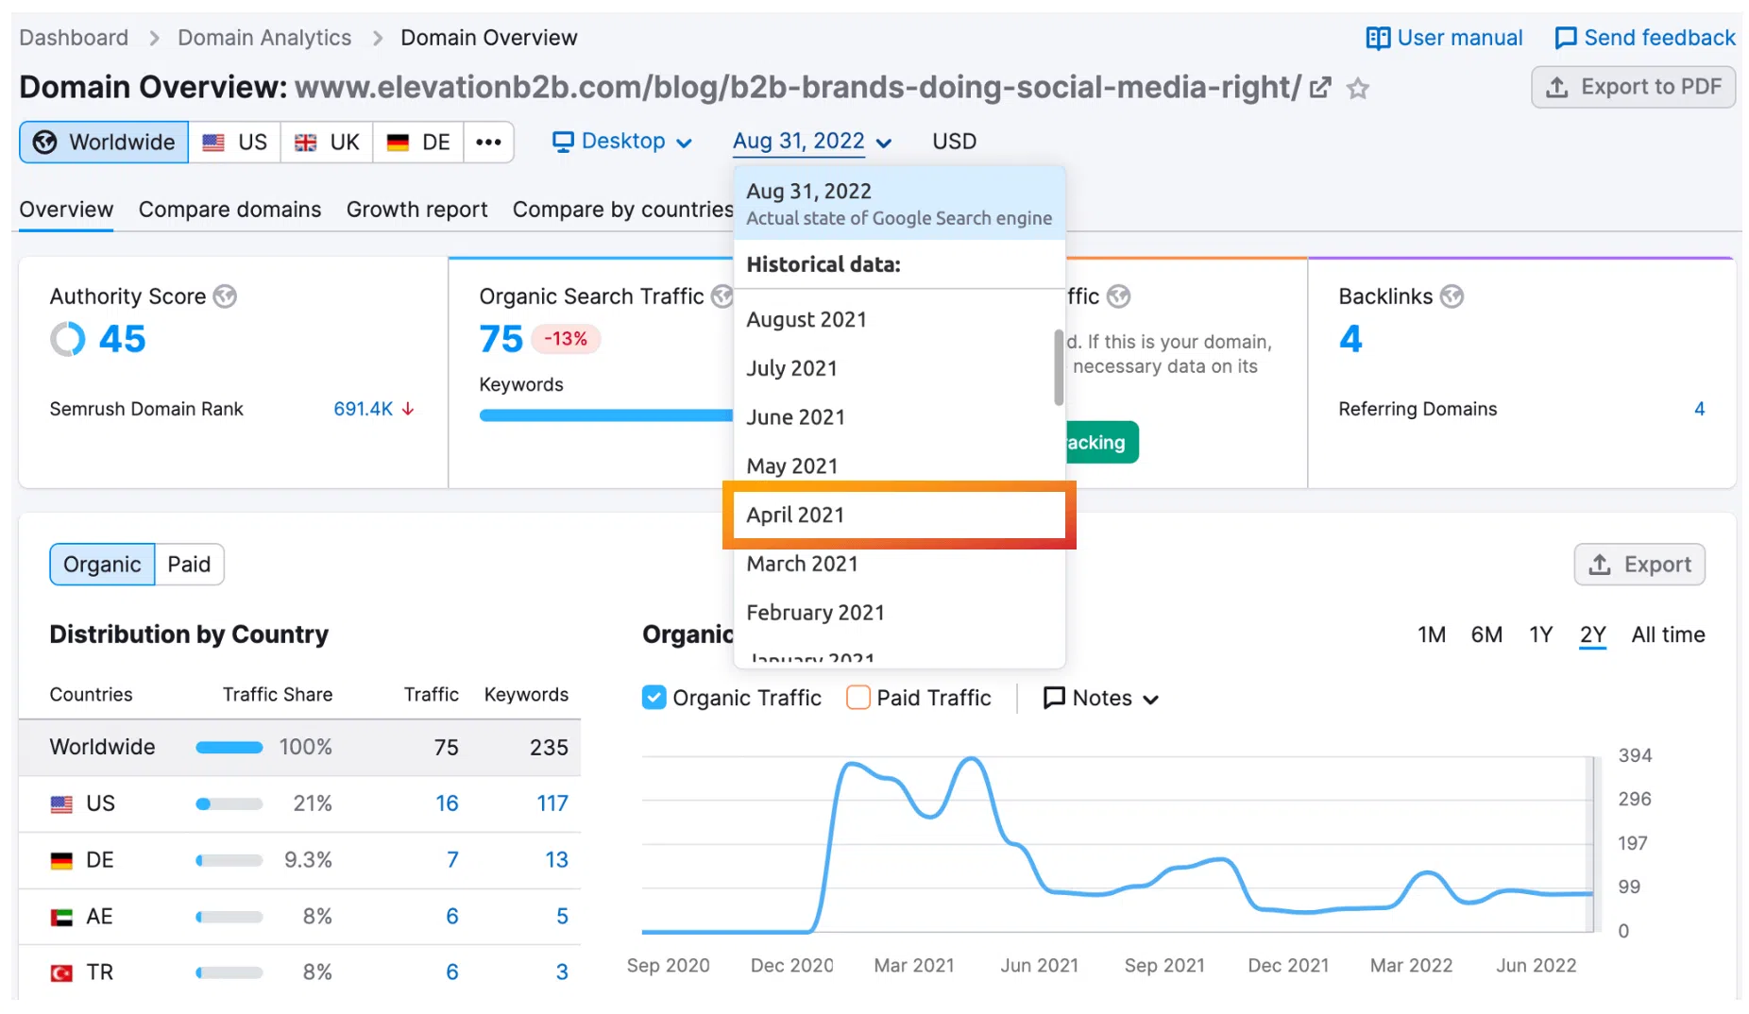Open Authority Score value 45
The height and width of the screenshot is (1014, 1749).
click(123, 339)
